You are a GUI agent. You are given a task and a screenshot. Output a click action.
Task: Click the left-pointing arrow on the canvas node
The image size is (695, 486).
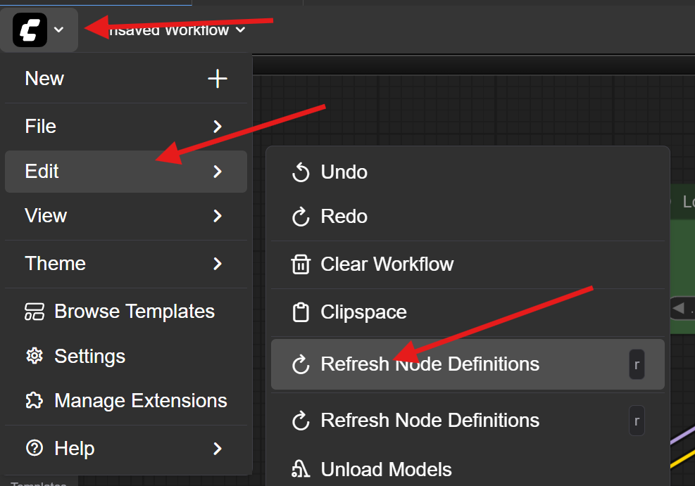678,307
